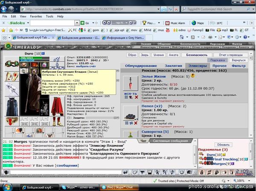Image resolution: width=256 pixels, height=191 pixels.
Task: Click the equipped green goggles item
Action: pyautogui.click(x=12, y=63)
